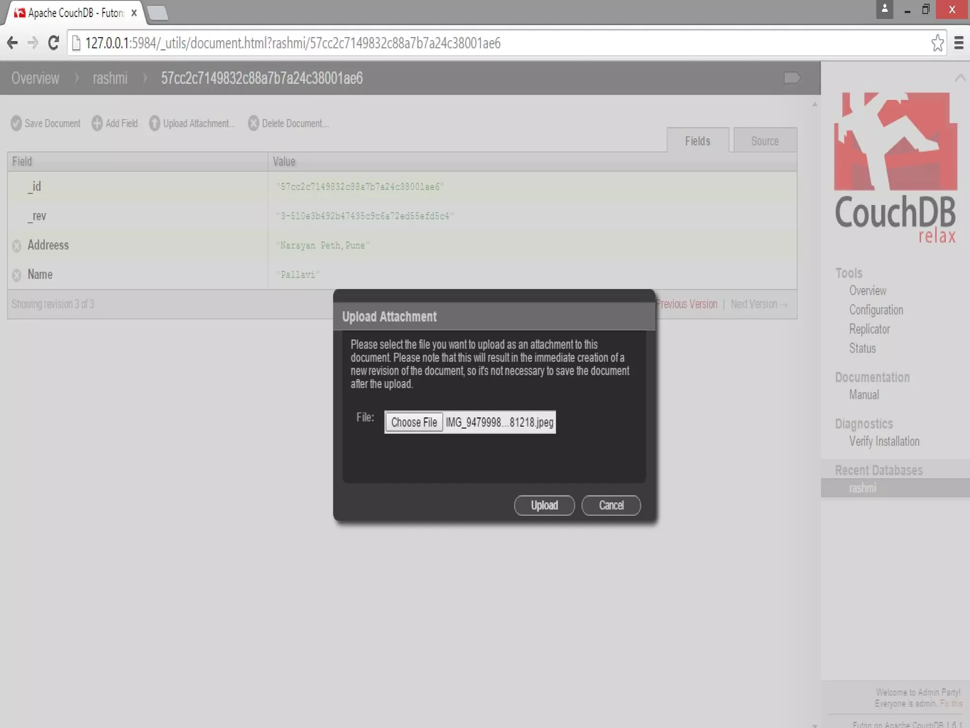The width and height of the screenshot is (970, 728).
Task: Click the Save Document checkmark icon
Action: (x=16, y=123)
